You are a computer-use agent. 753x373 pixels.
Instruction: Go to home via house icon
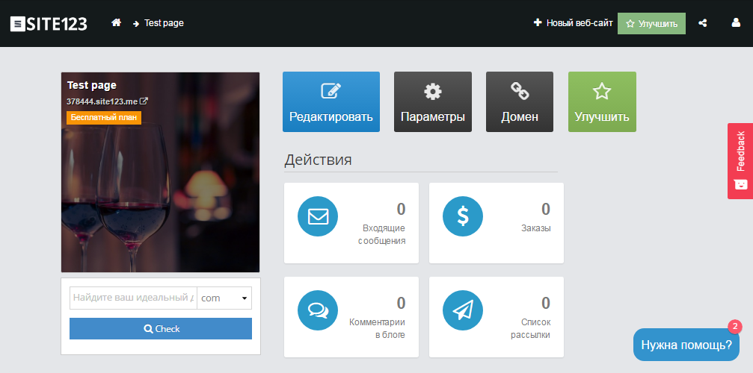116,22
